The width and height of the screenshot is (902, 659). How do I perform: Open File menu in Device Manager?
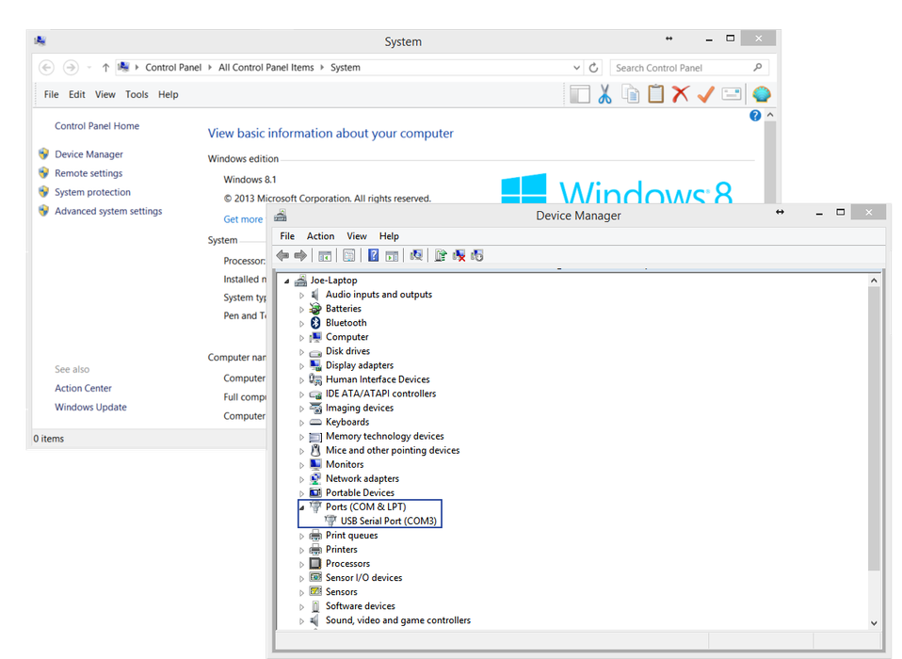287,236
